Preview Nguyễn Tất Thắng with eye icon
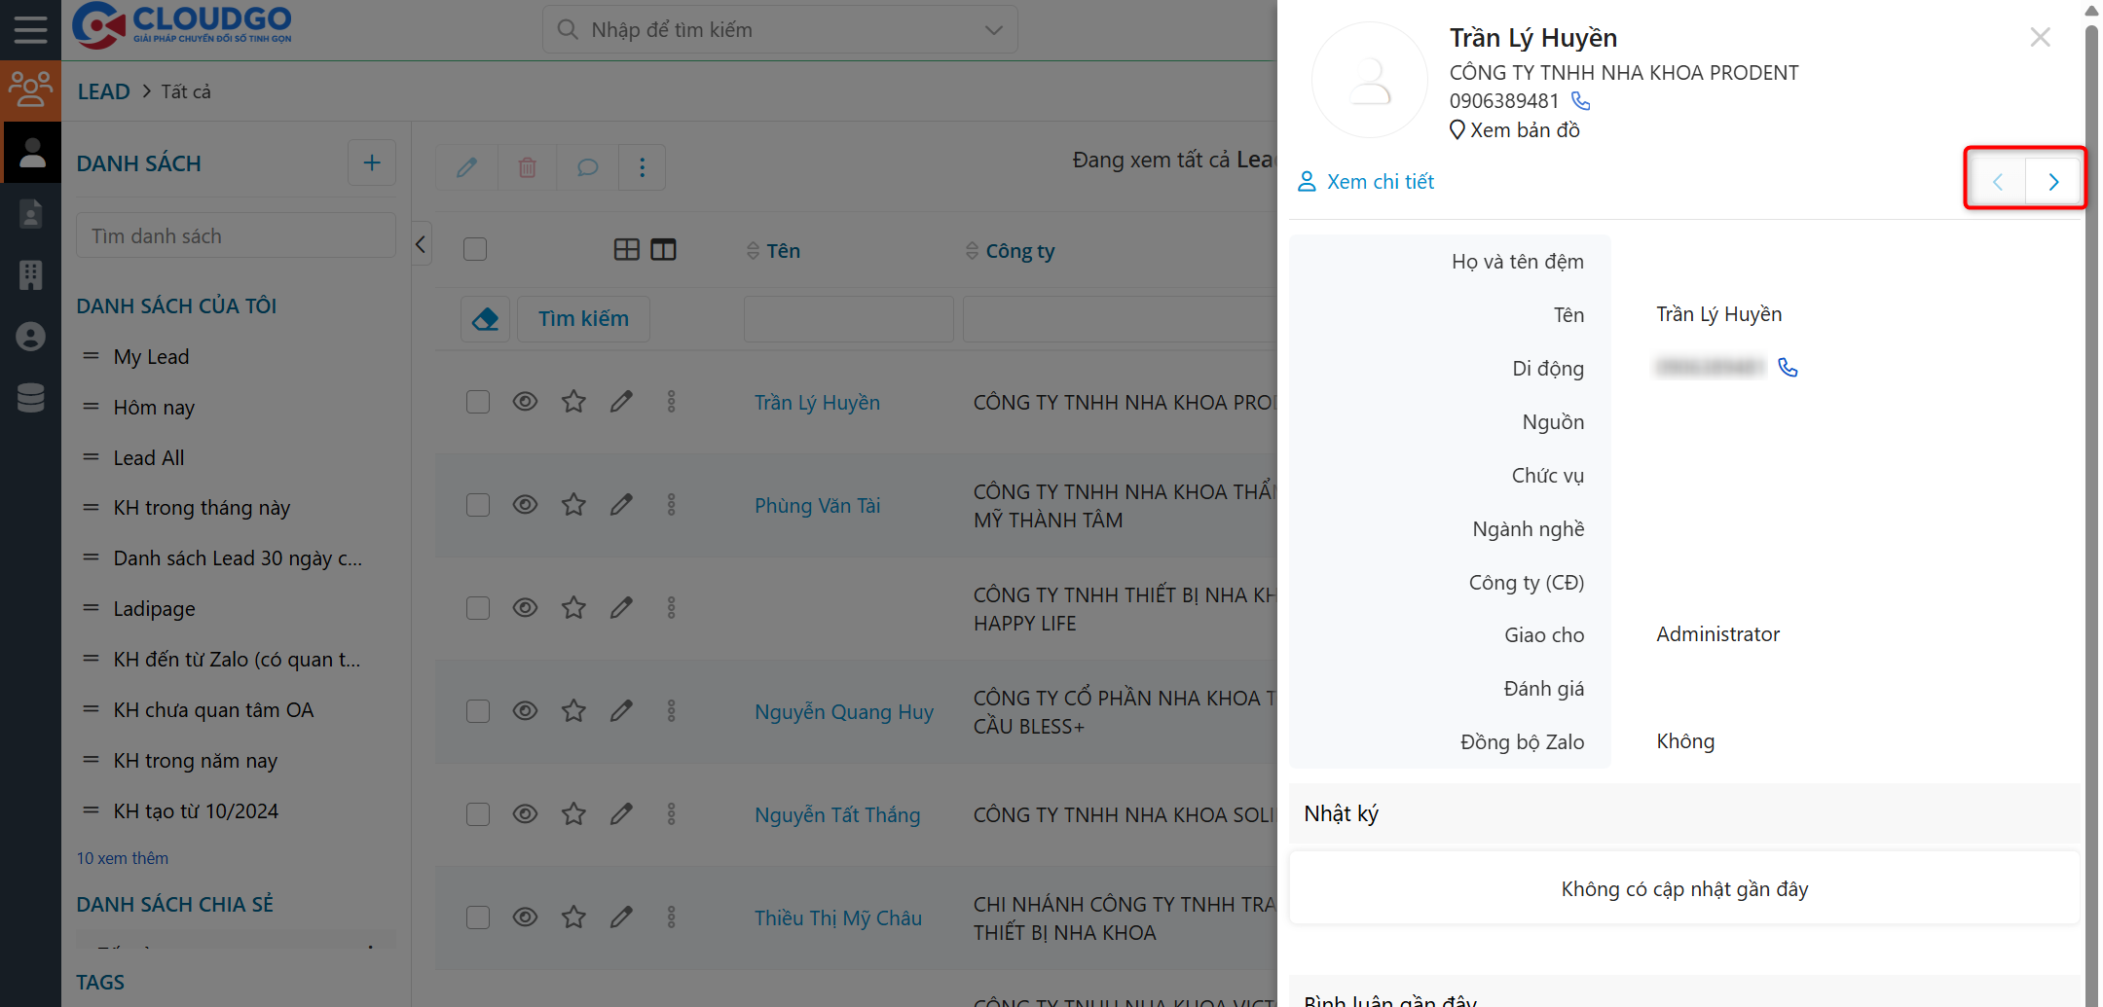The image size is (2103, 1007). pyautogui.click(x=525, y=814)
